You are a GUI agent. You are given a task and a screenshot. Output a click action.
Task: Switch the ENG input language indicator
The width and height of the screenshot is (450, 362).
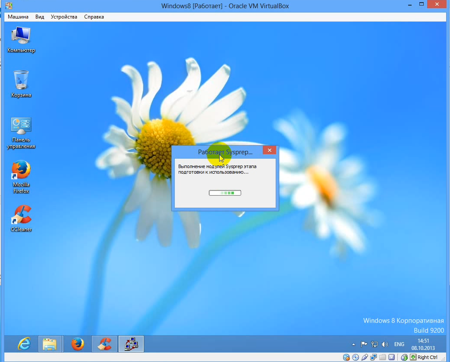click(399, 344)
